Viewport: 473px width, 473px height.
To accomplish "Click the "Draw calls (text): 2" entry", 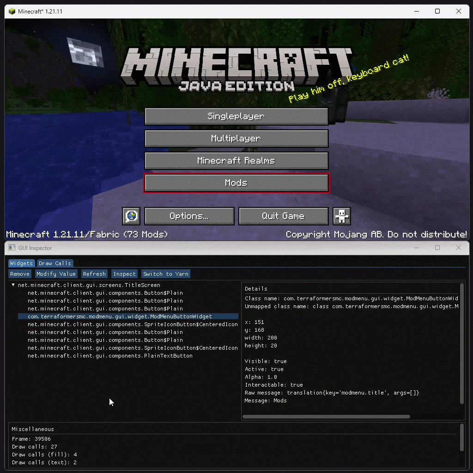I will click(x=44, y=462).
